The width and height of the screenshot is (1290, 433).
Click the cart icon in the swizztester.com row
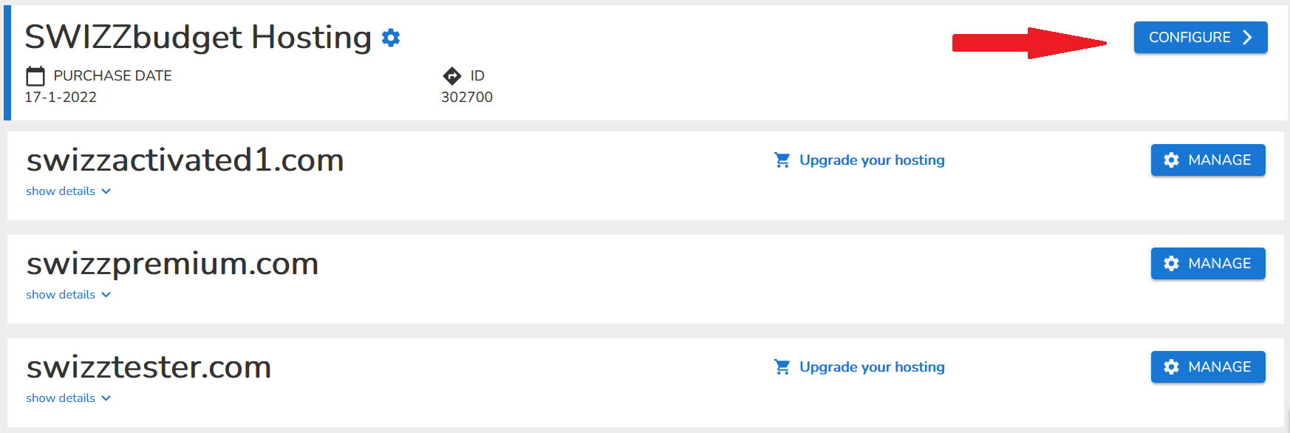782,367
